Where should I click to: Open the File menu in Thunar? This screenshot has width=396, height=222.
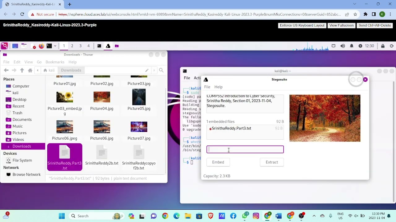click(6, 62)
